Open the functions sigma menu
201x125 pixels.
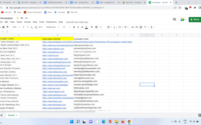[x=152, y=27]
